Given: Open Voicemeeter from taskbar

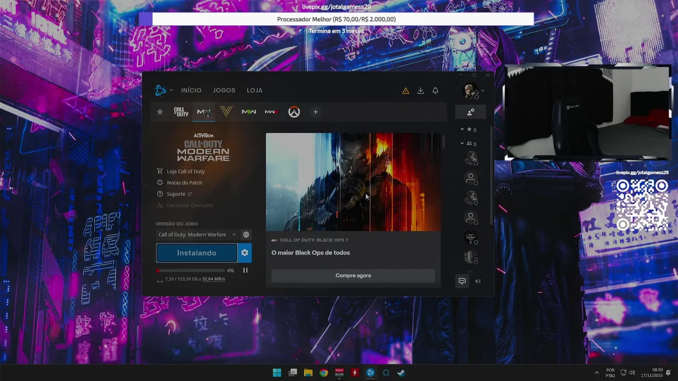Looking at the screenshot, I should pyautogui.click(x=340, y=373).
